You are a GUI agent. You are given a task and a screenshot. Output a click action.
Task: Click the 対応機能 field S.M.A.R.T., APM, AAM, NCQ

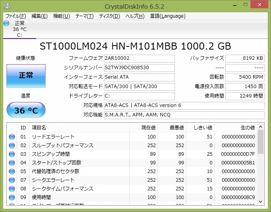click(x=184, y=115)
